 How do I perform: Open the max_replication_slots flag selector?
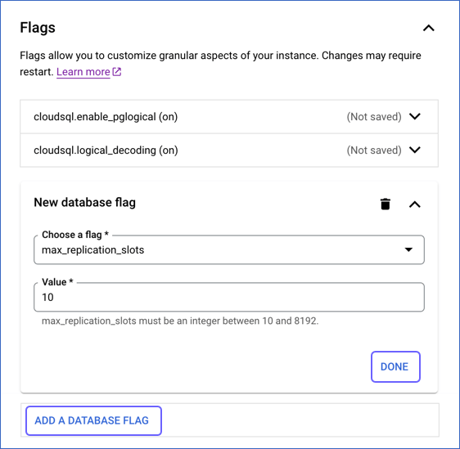pyautogui.click(x=229, y=249)
